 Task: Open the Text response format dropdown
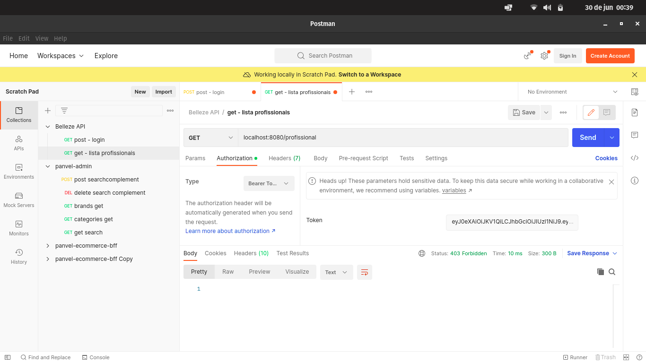pyautogui.click(x=336, y=272)
